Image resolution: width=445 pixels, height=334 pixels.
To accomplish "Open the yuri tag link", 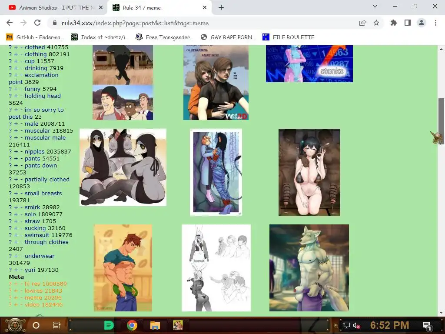I will pos(30,270).
